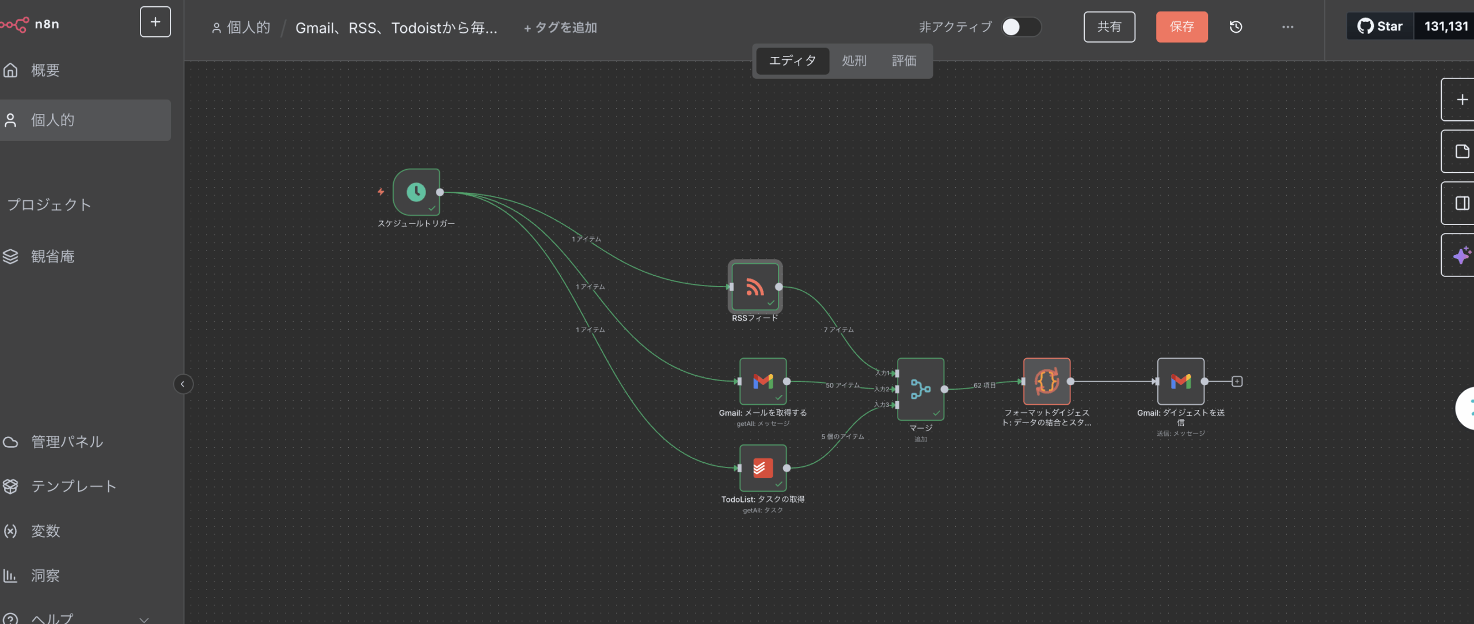Click the プロジェクト section heading
This screenshot has height=624, width=1474.
click(49, 204)
